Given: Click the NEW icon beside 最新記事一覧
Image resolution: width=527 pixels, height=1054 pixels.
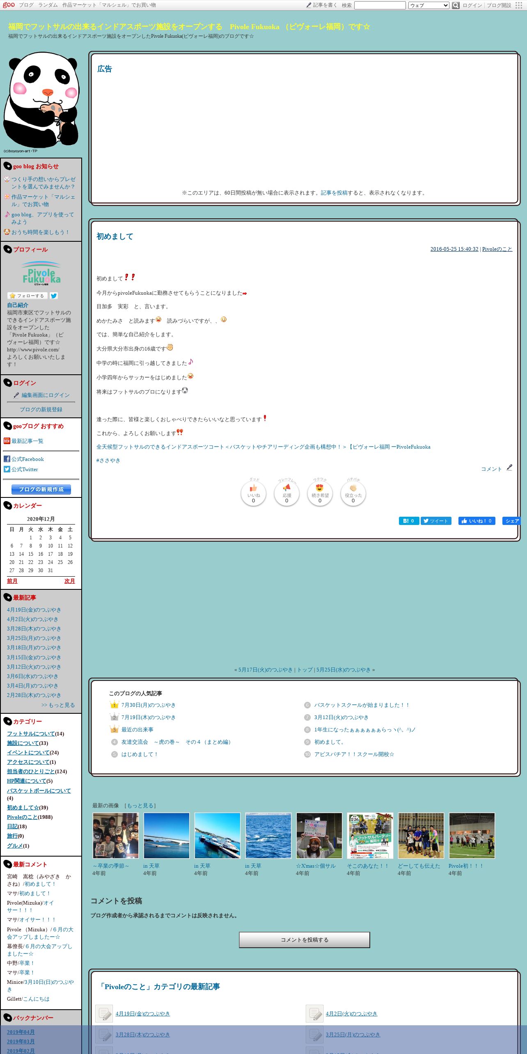Looking at the screenshot, I should click(x=7, y=441).
